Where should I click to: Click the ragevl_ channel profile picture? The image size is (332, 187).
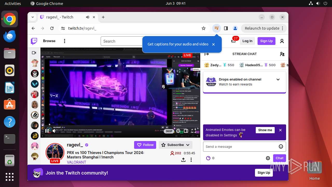(55, 152)
